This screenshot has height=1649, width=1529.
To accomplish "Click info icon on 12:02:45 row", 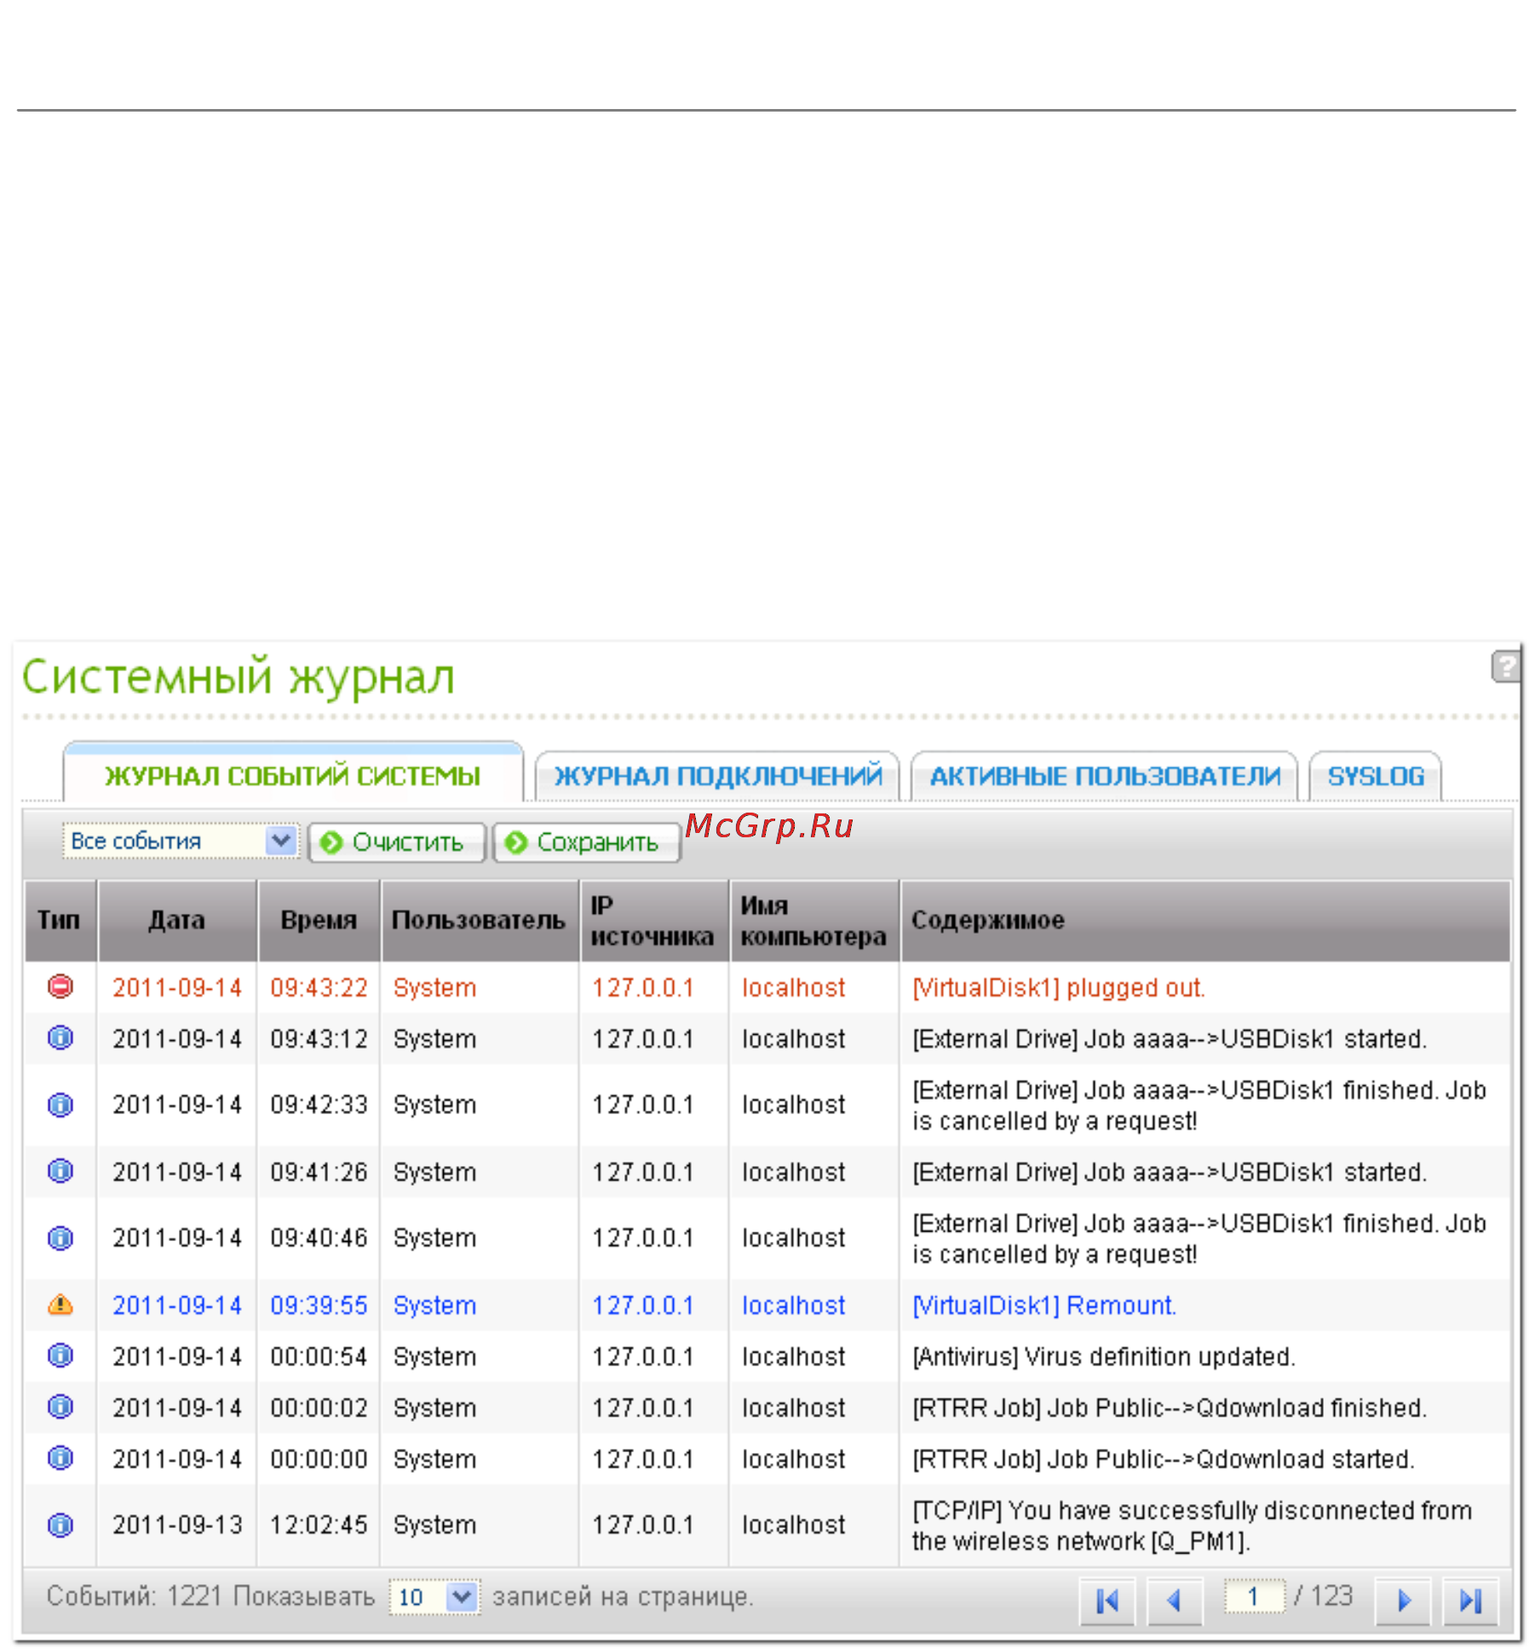I will [x=60, y=1525].
